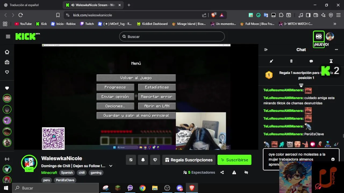Screen dimensions: 344x193
Task: Click the broadcast live-channels icon in sidebar
Action: pyautogui.click(x=7, y=159)
